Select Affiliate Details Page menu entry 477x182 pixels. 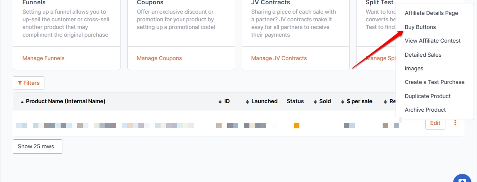point(431,13)
